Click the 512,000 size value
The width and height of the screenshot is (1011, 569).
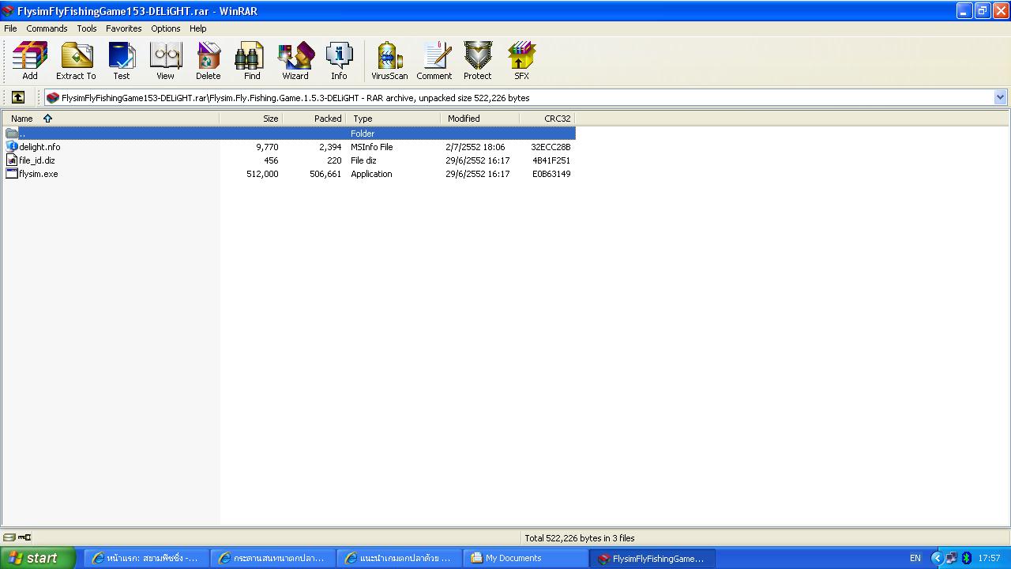(x=262, y=174)
